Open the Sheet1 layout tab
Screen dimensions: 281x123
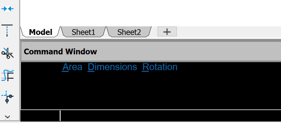click(83, 32)
